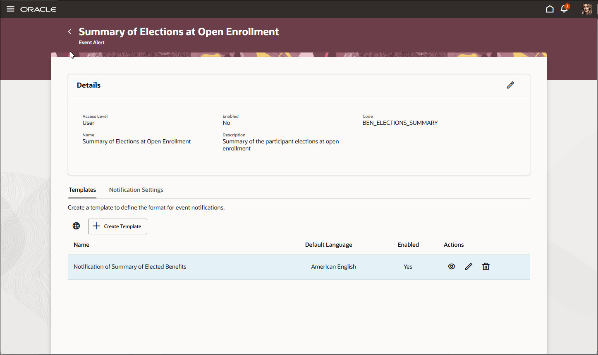Click the Description text in Details
Viewport: 598px width, 355px height.
[280, 145]
